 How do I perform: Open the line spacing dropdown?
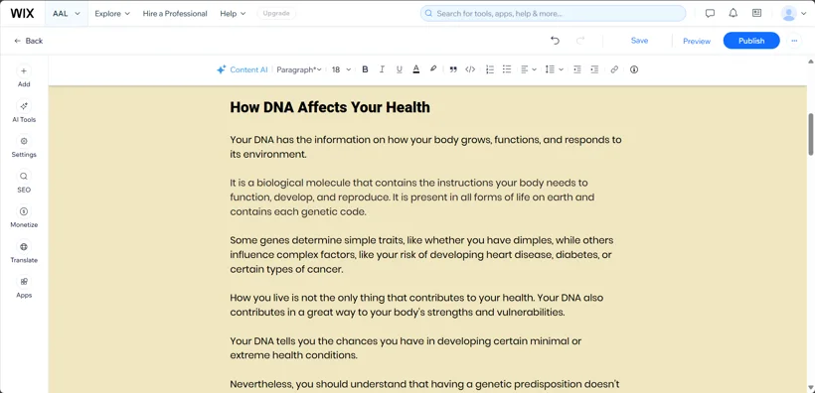[554, 69]
